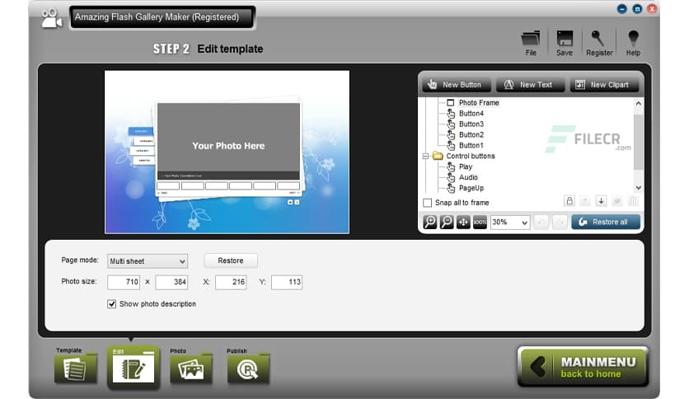Open the Page mode dropdown
Viewport: 689px width, 399px height.
point(148,261)
